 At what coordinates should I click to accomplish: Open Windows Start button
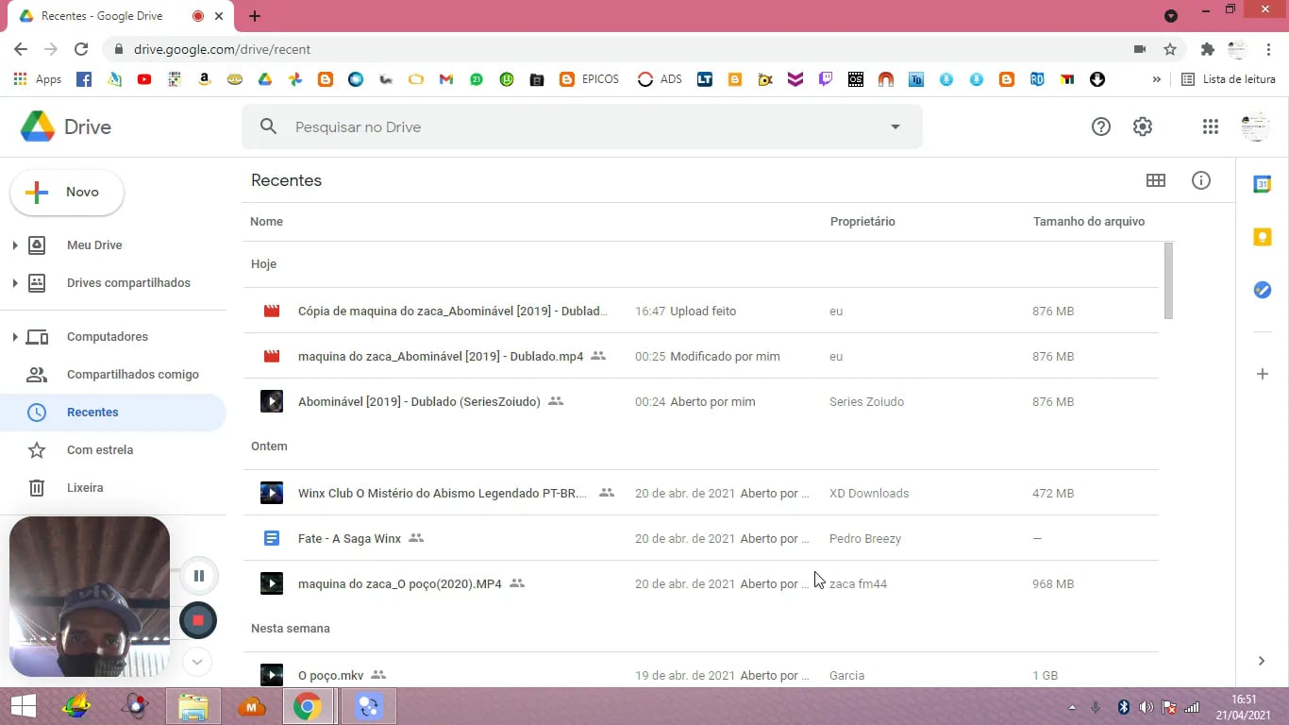click(23, 706)
